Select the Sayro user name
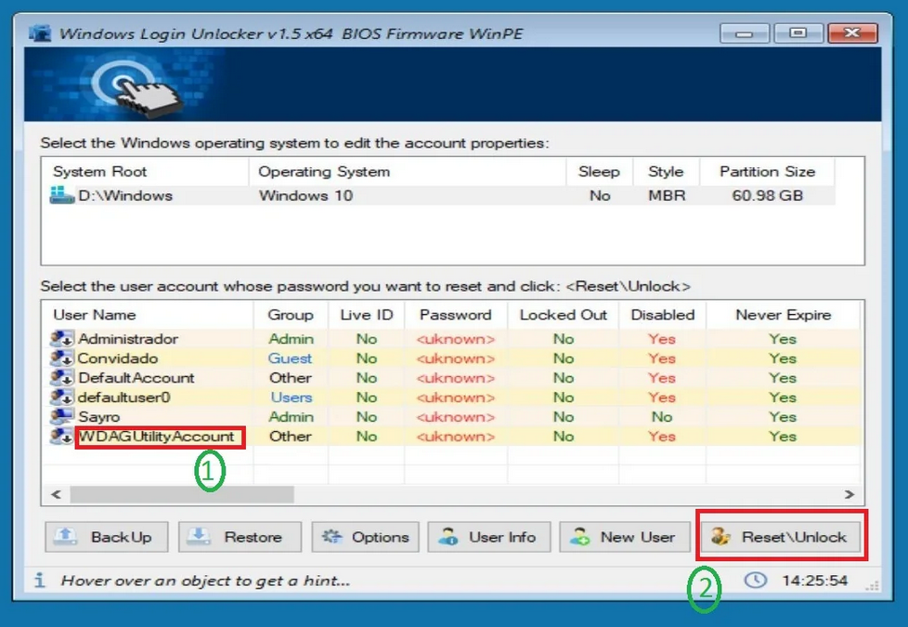908x627 pixels. tap(99, 417)
